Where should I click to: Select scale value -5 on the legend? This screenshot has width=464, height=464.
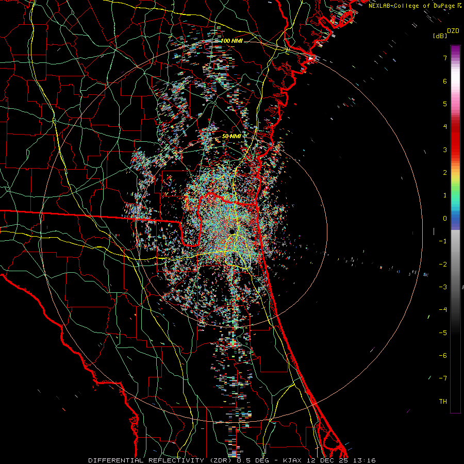coord(443,333)
